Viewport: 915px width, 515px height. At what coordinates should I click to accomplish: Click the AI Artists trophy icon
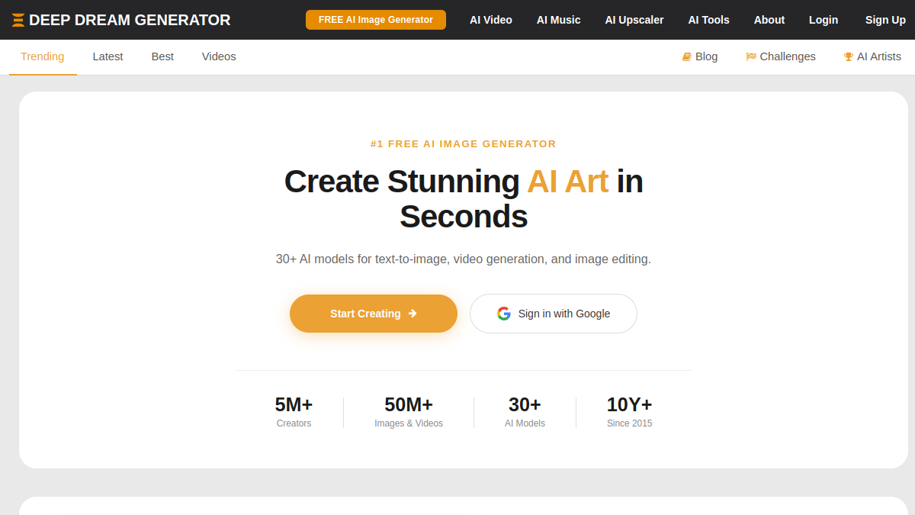click(849, 56)
